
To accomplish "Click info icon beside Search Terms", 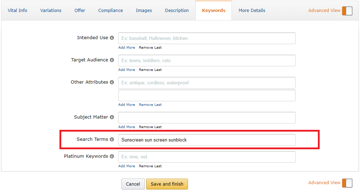I will click(112, 139).
